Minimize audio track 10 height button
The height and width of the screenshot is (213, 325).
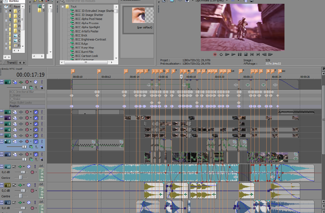pyautogui.click(x=2, y=165)
